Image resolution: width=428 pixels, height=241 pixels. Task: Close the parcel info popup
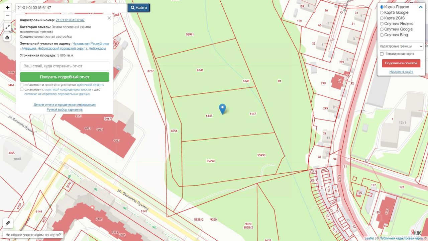click(109, 18)
